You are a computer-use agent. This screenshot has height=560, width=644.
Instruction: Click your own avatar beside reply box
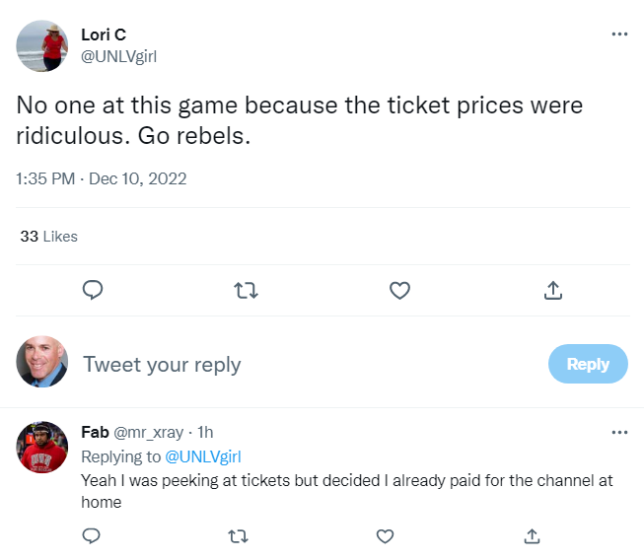[42, 363]
